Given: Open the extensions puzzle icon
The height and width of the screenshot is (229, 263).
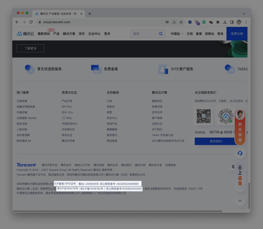Looking at the screenshot, I should tap(218, 22).
